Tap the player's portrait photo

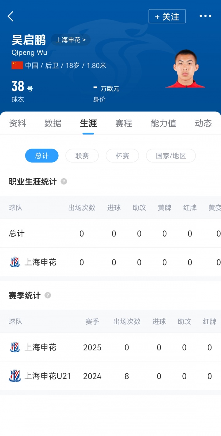(x=185, y=69)
